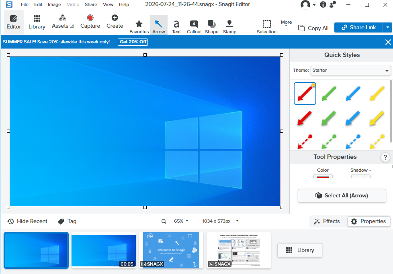Open the 00:05 video thumbnail

click(x=104, y=250)
